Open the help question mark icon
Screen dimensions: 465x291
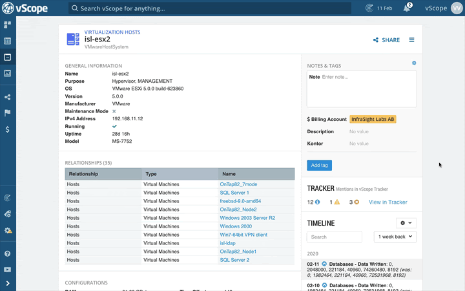point(7,253)
